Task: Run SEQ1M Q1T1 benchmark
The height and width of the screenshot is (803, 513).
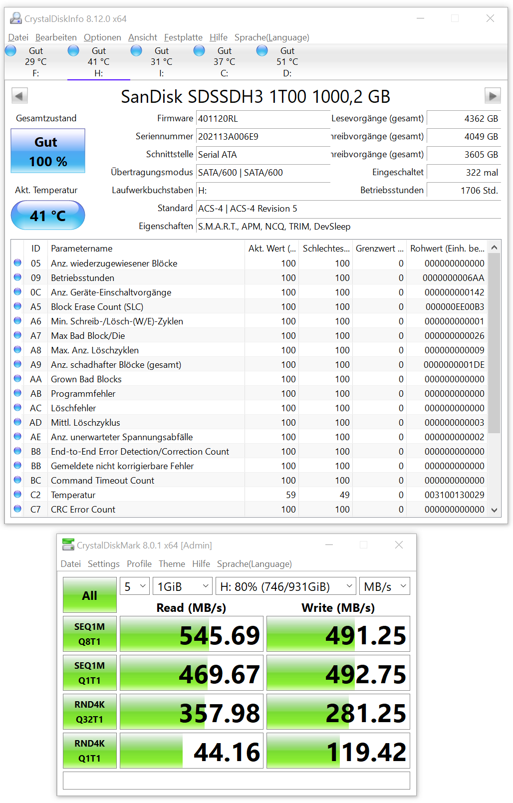Action: coord(90,673)
